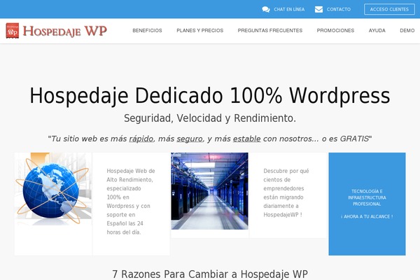Click the text ¡ Ahora a tu alcance !
Screen dimensions: 420x280
(367, 216)
